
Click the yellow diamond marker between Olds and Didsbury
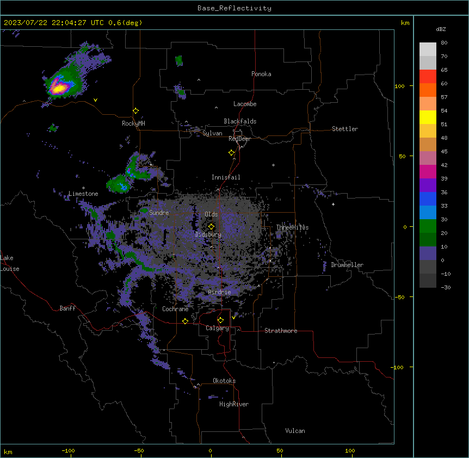click(x=211, y=227)
